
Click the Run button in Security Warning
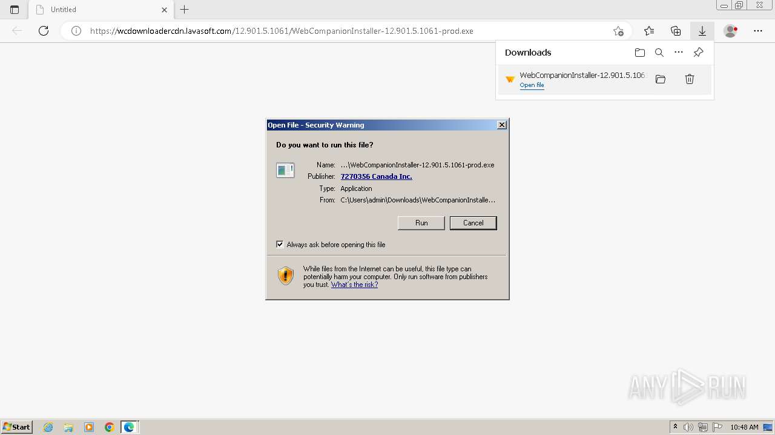[x=421, y=223]
